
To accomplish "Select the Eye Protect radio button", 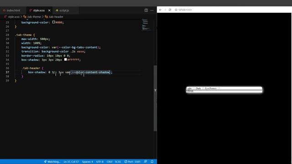I will point(219,88).
